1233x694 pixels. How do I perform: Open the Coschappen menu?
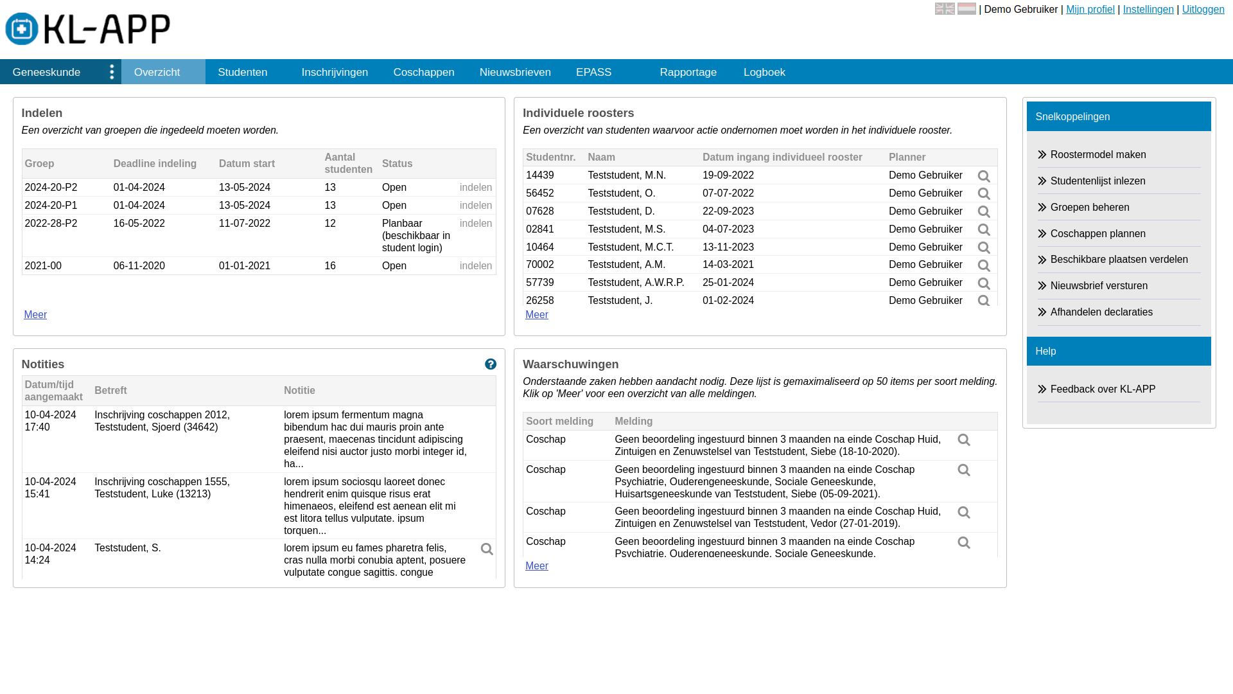coord(424,72)
